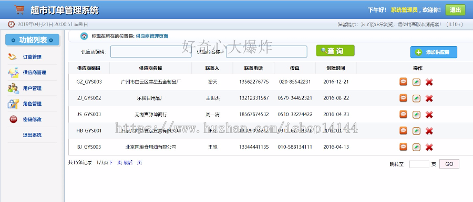Edit supplier GZ_GYS003 with pencil icon
473x202 pixels.
416,82
